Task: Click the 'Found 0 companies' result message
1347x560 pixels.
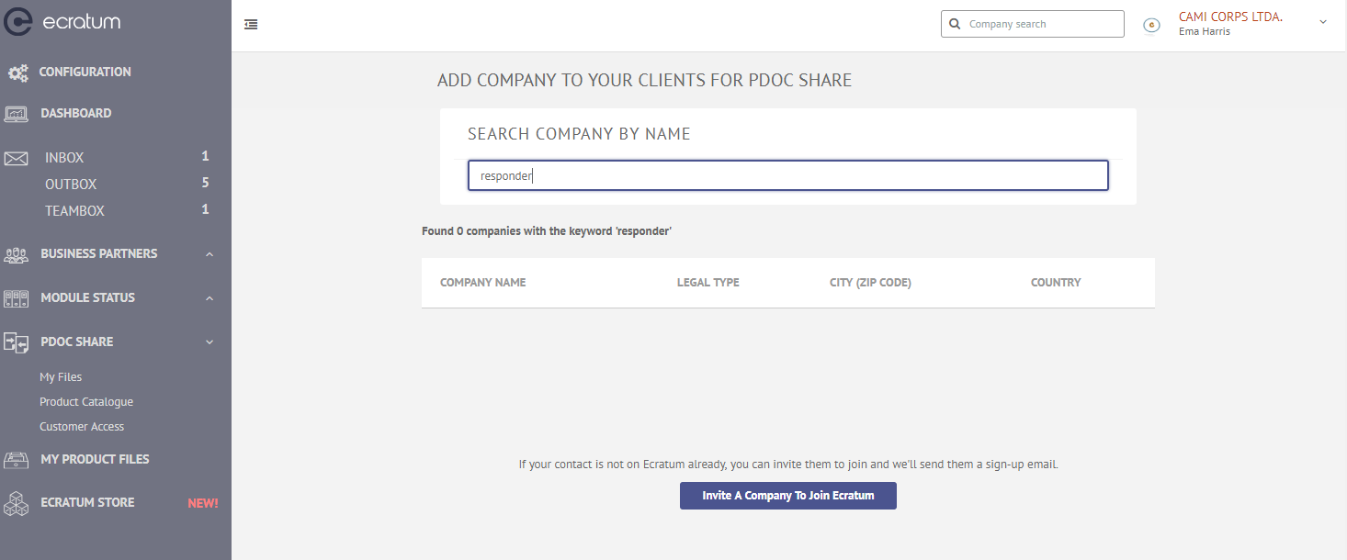Action: [x=547, y=231]
